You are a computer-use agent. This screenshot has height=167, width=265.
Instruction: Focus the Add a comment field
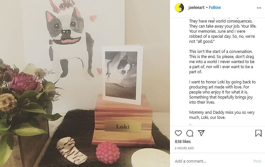(x=213, y=161)
